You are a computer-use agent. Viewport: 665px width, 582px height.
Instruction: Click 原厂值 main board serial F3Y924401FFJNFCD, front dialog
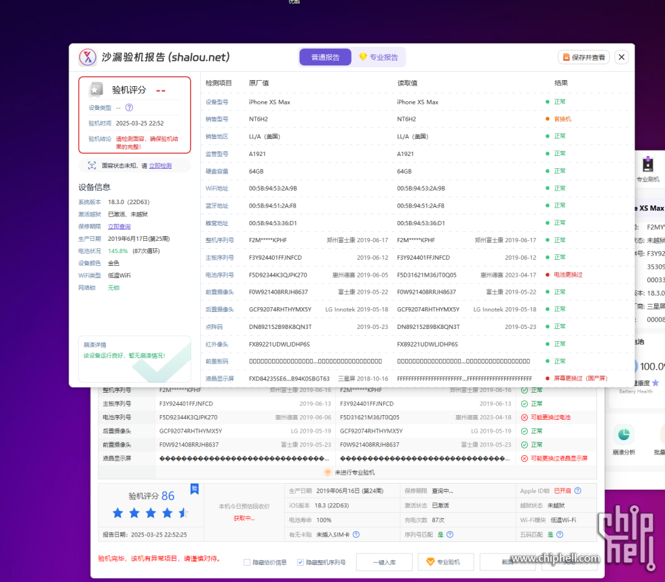tap(275, 258)
